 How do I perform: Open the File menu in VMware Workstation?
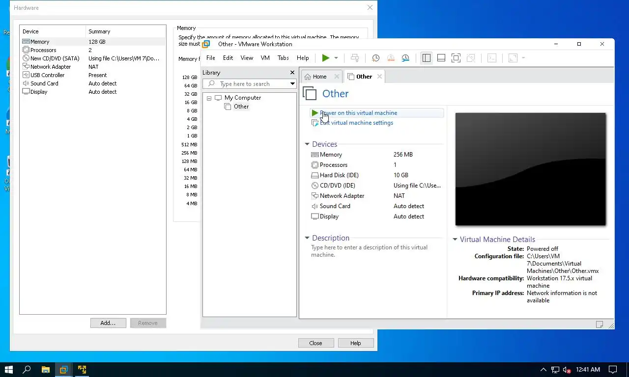(x=211, y=58)
